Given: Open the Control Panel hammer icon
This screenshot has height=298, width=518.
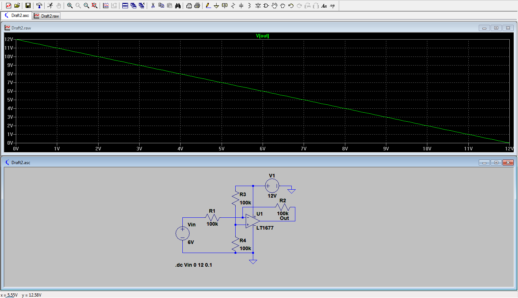Looking at the screenshot, I should click(39, 6).
